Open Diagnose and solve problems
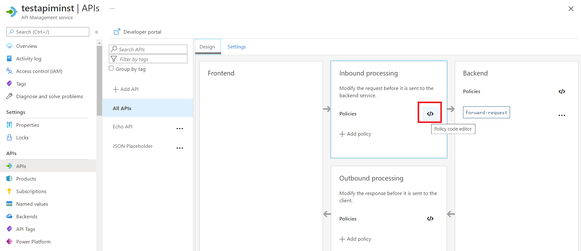The height and width of the screenshot is (251, 581). click(50, 96)
